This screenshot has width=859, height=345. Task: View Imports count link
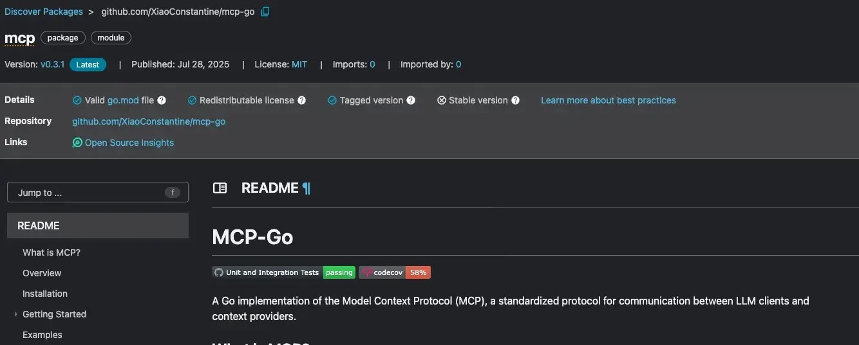point(372,64)
